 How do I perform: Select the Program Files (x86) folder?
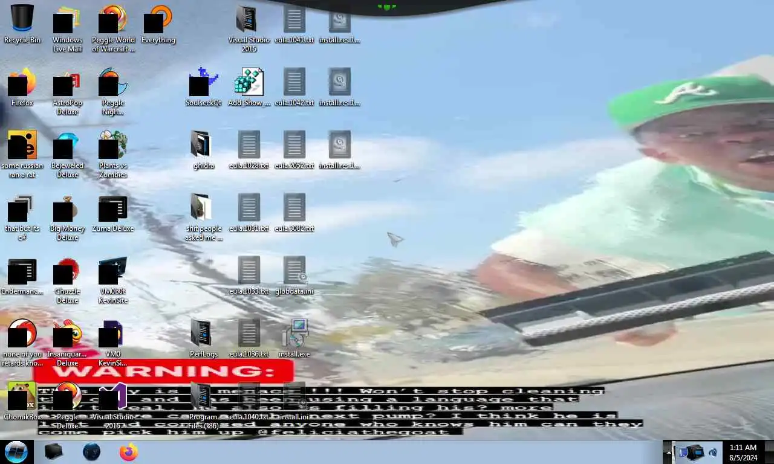coord(204,405)
